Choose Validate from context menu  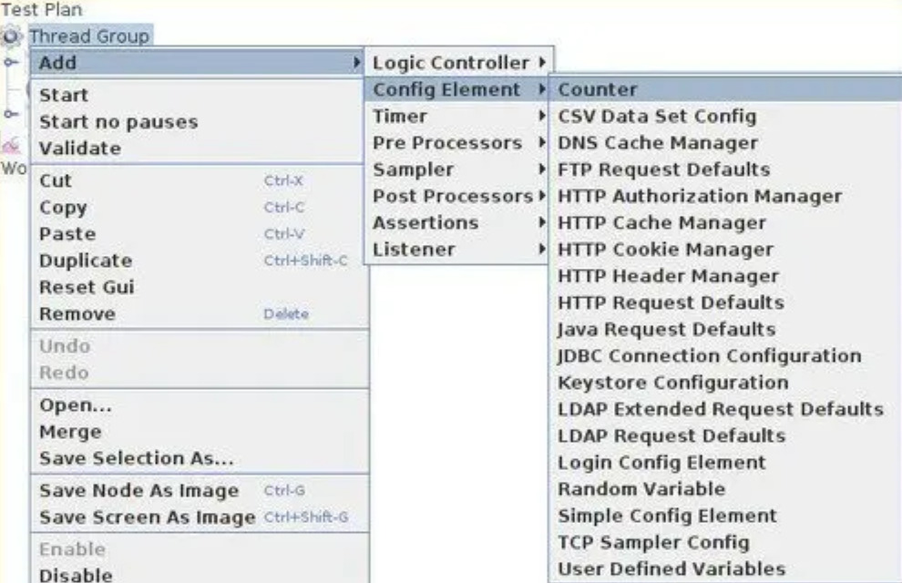[x=79, y=148]
